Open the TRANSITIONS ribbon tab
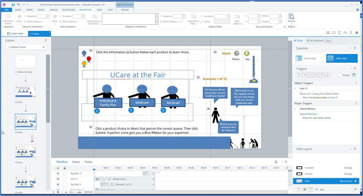The image size is (363, 196). (68, 10)
